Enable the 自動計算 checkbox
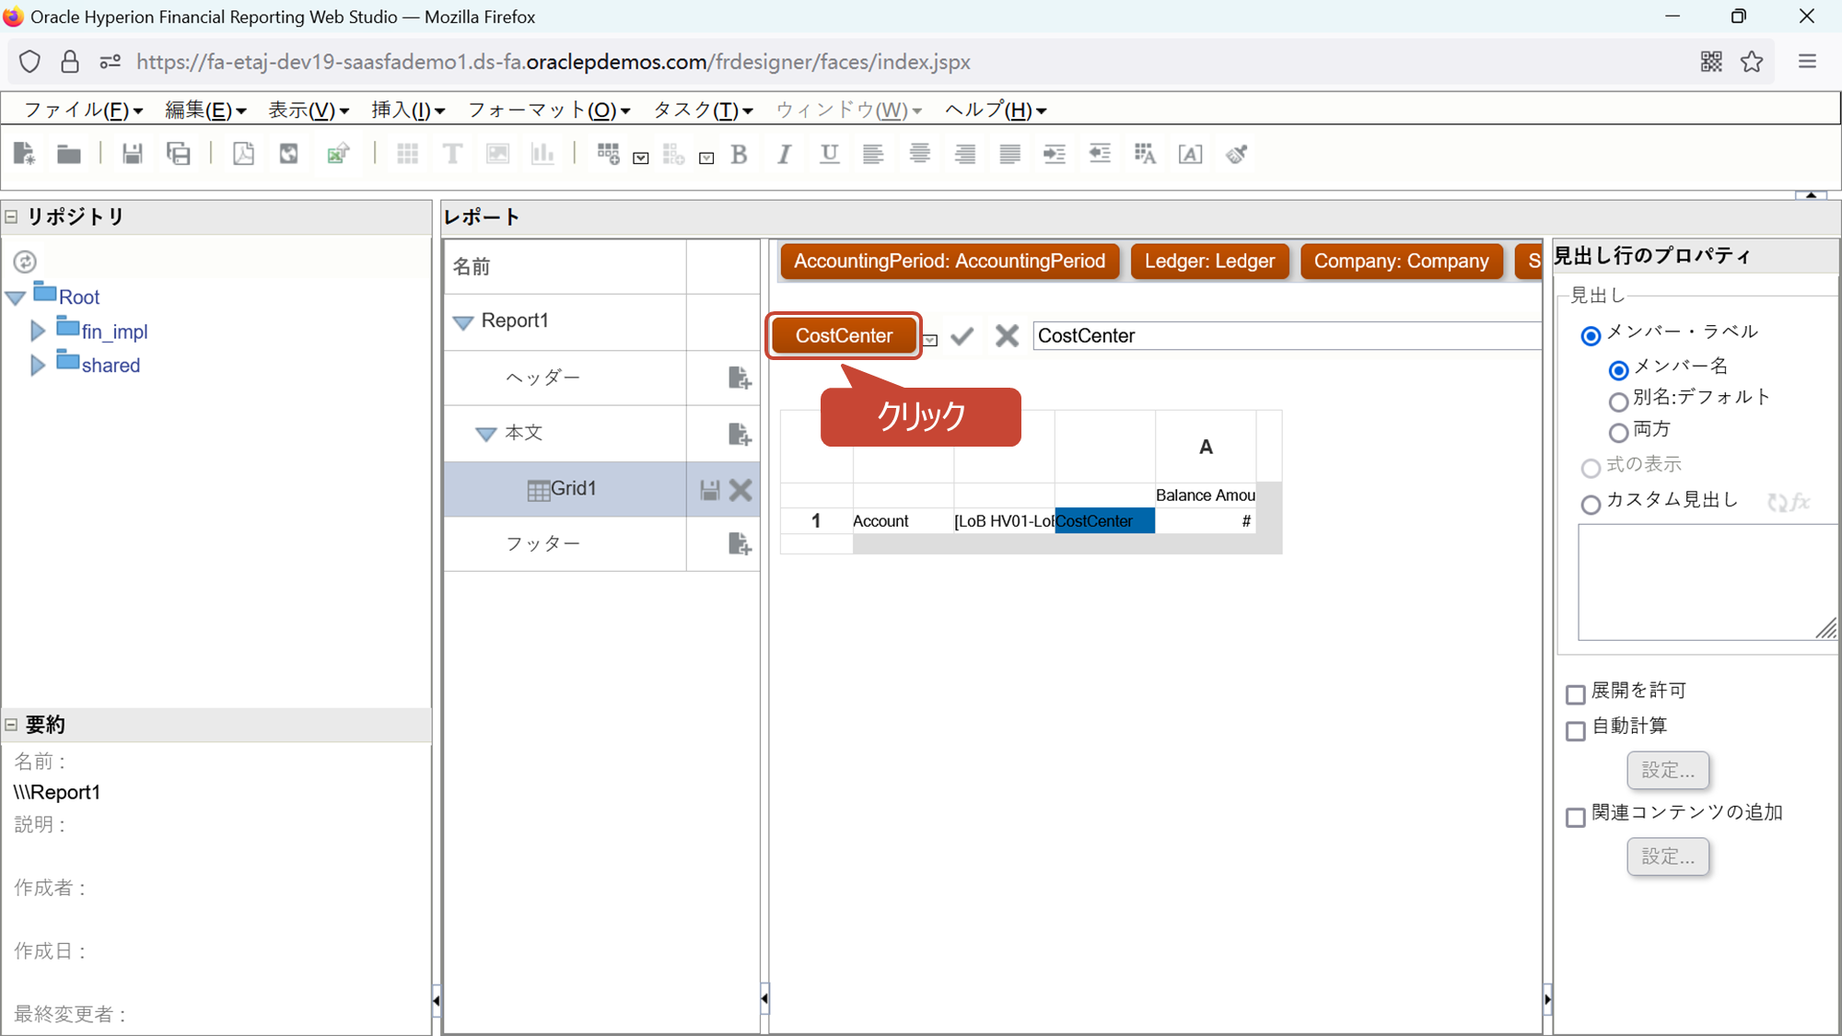The height and width of the screenshot is (1036, 1842). click(x=1576, y=730)
